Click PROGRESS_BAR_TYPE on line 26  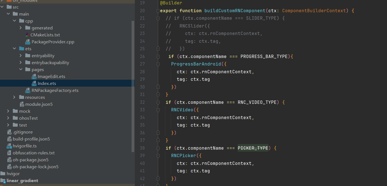(x=264, y=57)
